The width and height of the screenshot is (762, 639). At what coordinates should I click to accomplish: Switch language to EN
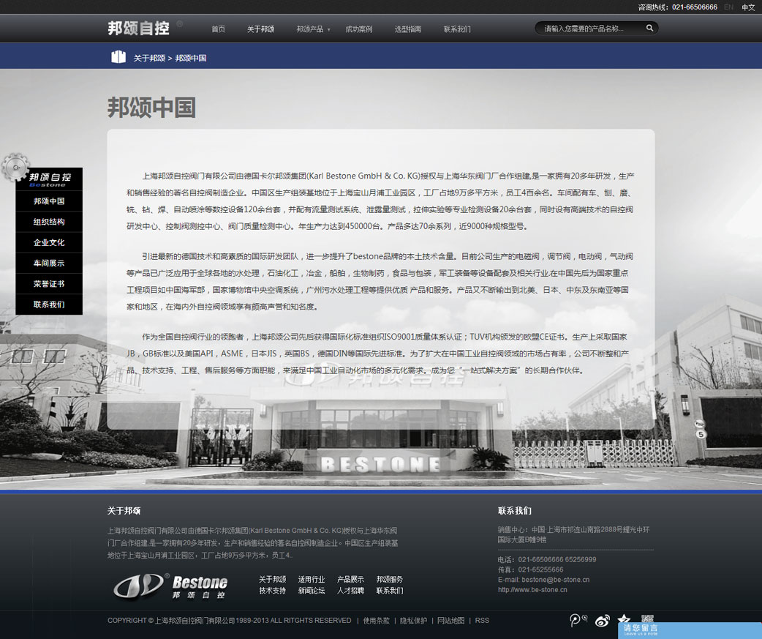click(728, 7)
